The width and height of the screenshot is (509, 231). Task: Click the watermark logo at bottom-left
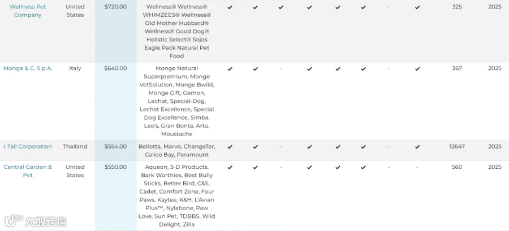click(x=36, y=221)
